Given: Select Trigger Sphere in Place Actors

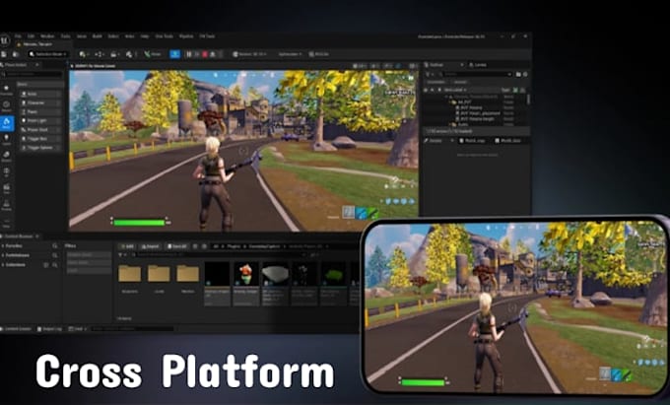Looking at the screenshot, I should (41, 148).
